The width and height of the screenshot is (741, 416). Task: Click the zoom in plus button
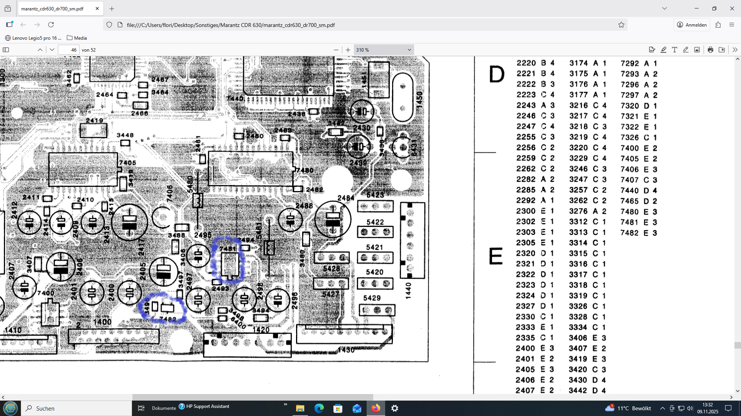click(x=348, y=50)
